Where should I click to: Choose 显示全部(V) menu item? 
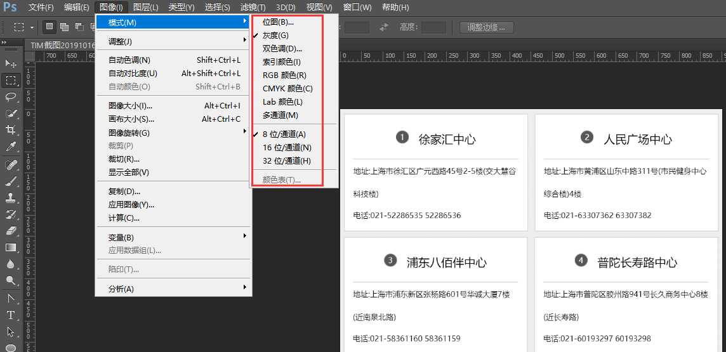pos(173,173)
